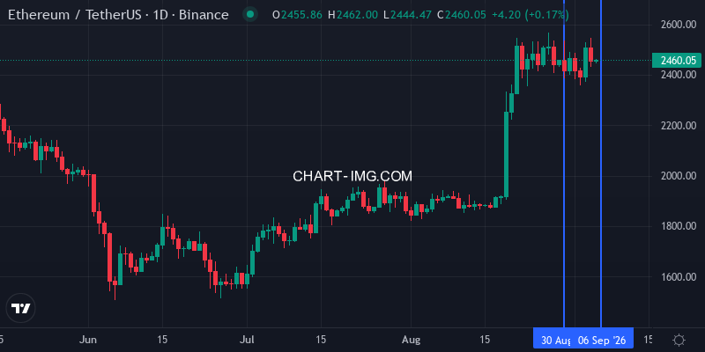Image resolution: width=705 pixels, height=352 pixels.
Task: Click the Ethereum / TetherUS symbol title
Action: click(118, 15)
